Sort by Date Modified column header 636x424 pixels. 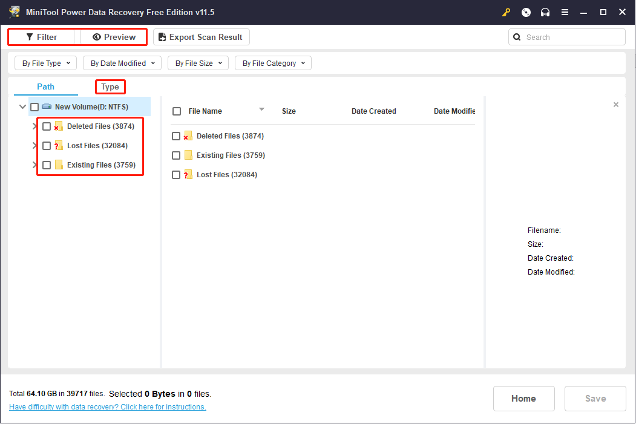coord(454,111)
